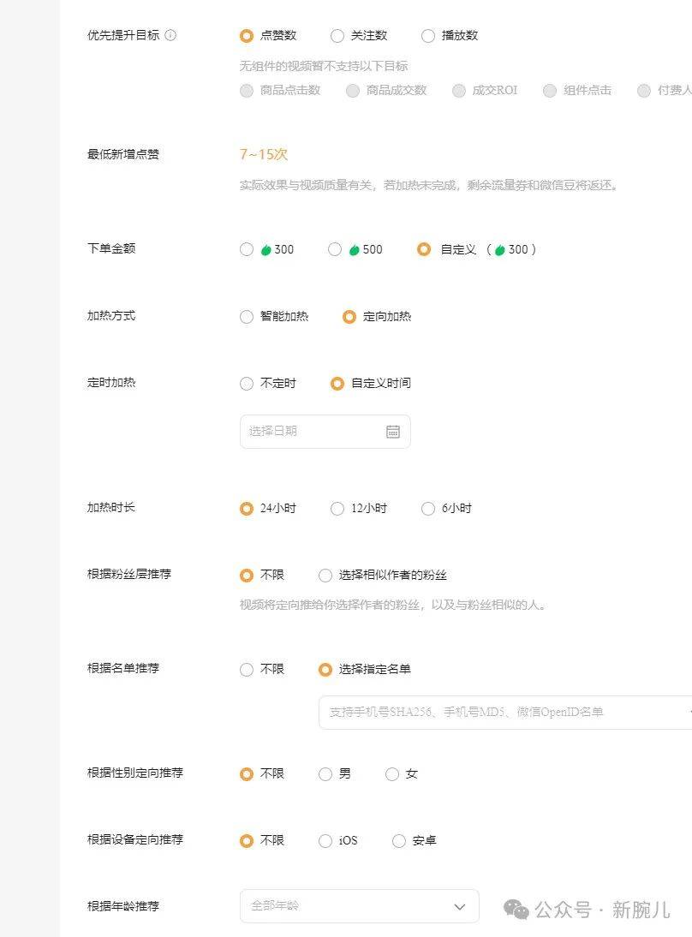
Task: Choose 安卓 for device targeting
Action: [x=399, y=841]
